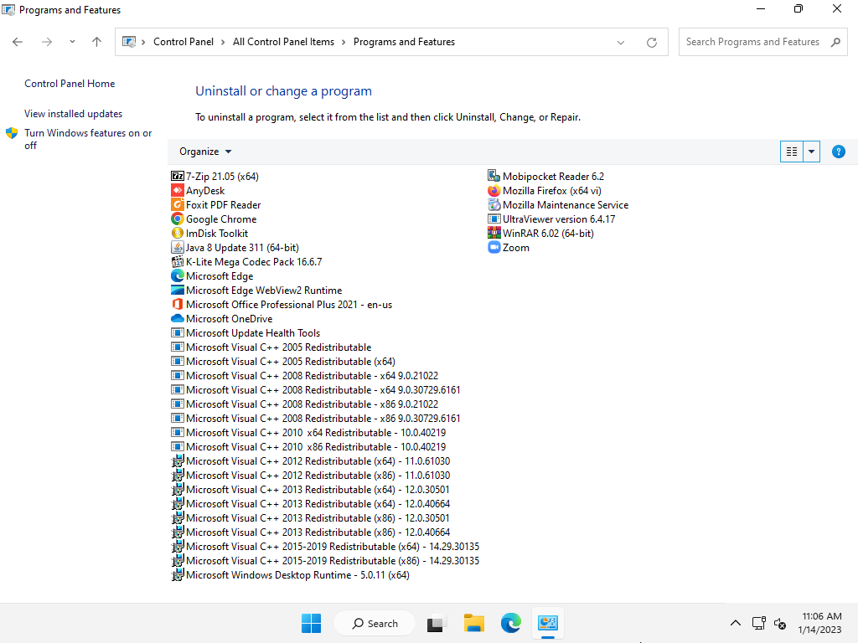Open the help question mark button
Screen dimensions: 858x643
pyautogui.click(x=838, y=152)
